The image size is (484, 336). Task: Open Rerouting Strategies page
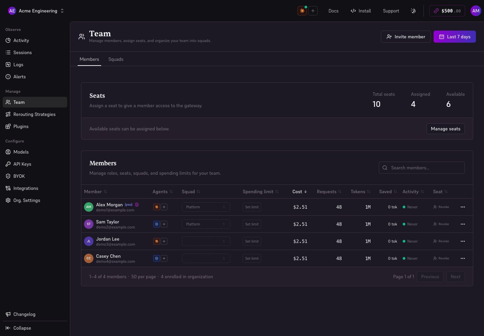35,114
